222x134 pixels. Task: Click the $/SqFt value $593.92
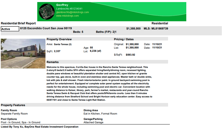(x=130, y=55)
